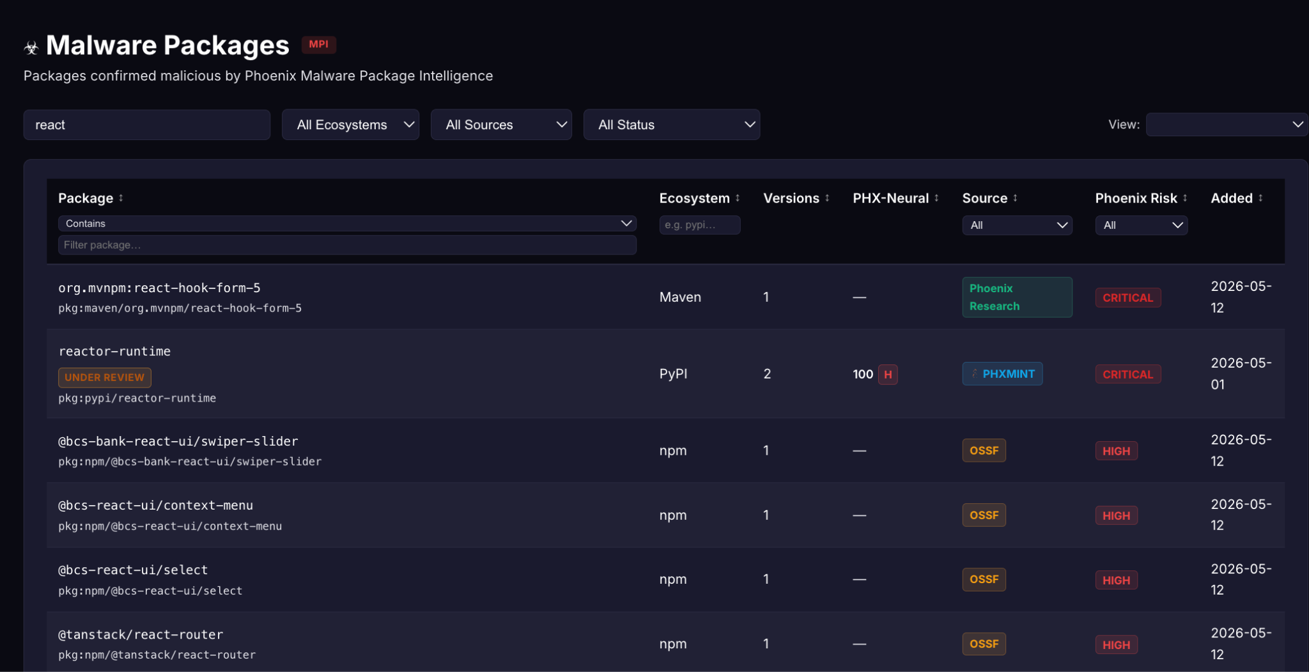This screenshot has height=672, width=1309.
Task: Click the search box containing react
Action: (147, 125)
